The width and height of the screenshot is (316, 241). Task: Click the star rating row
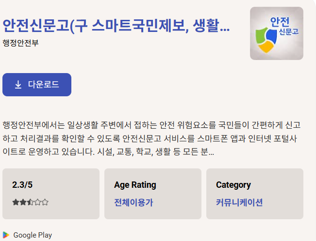tap(30, 202)
